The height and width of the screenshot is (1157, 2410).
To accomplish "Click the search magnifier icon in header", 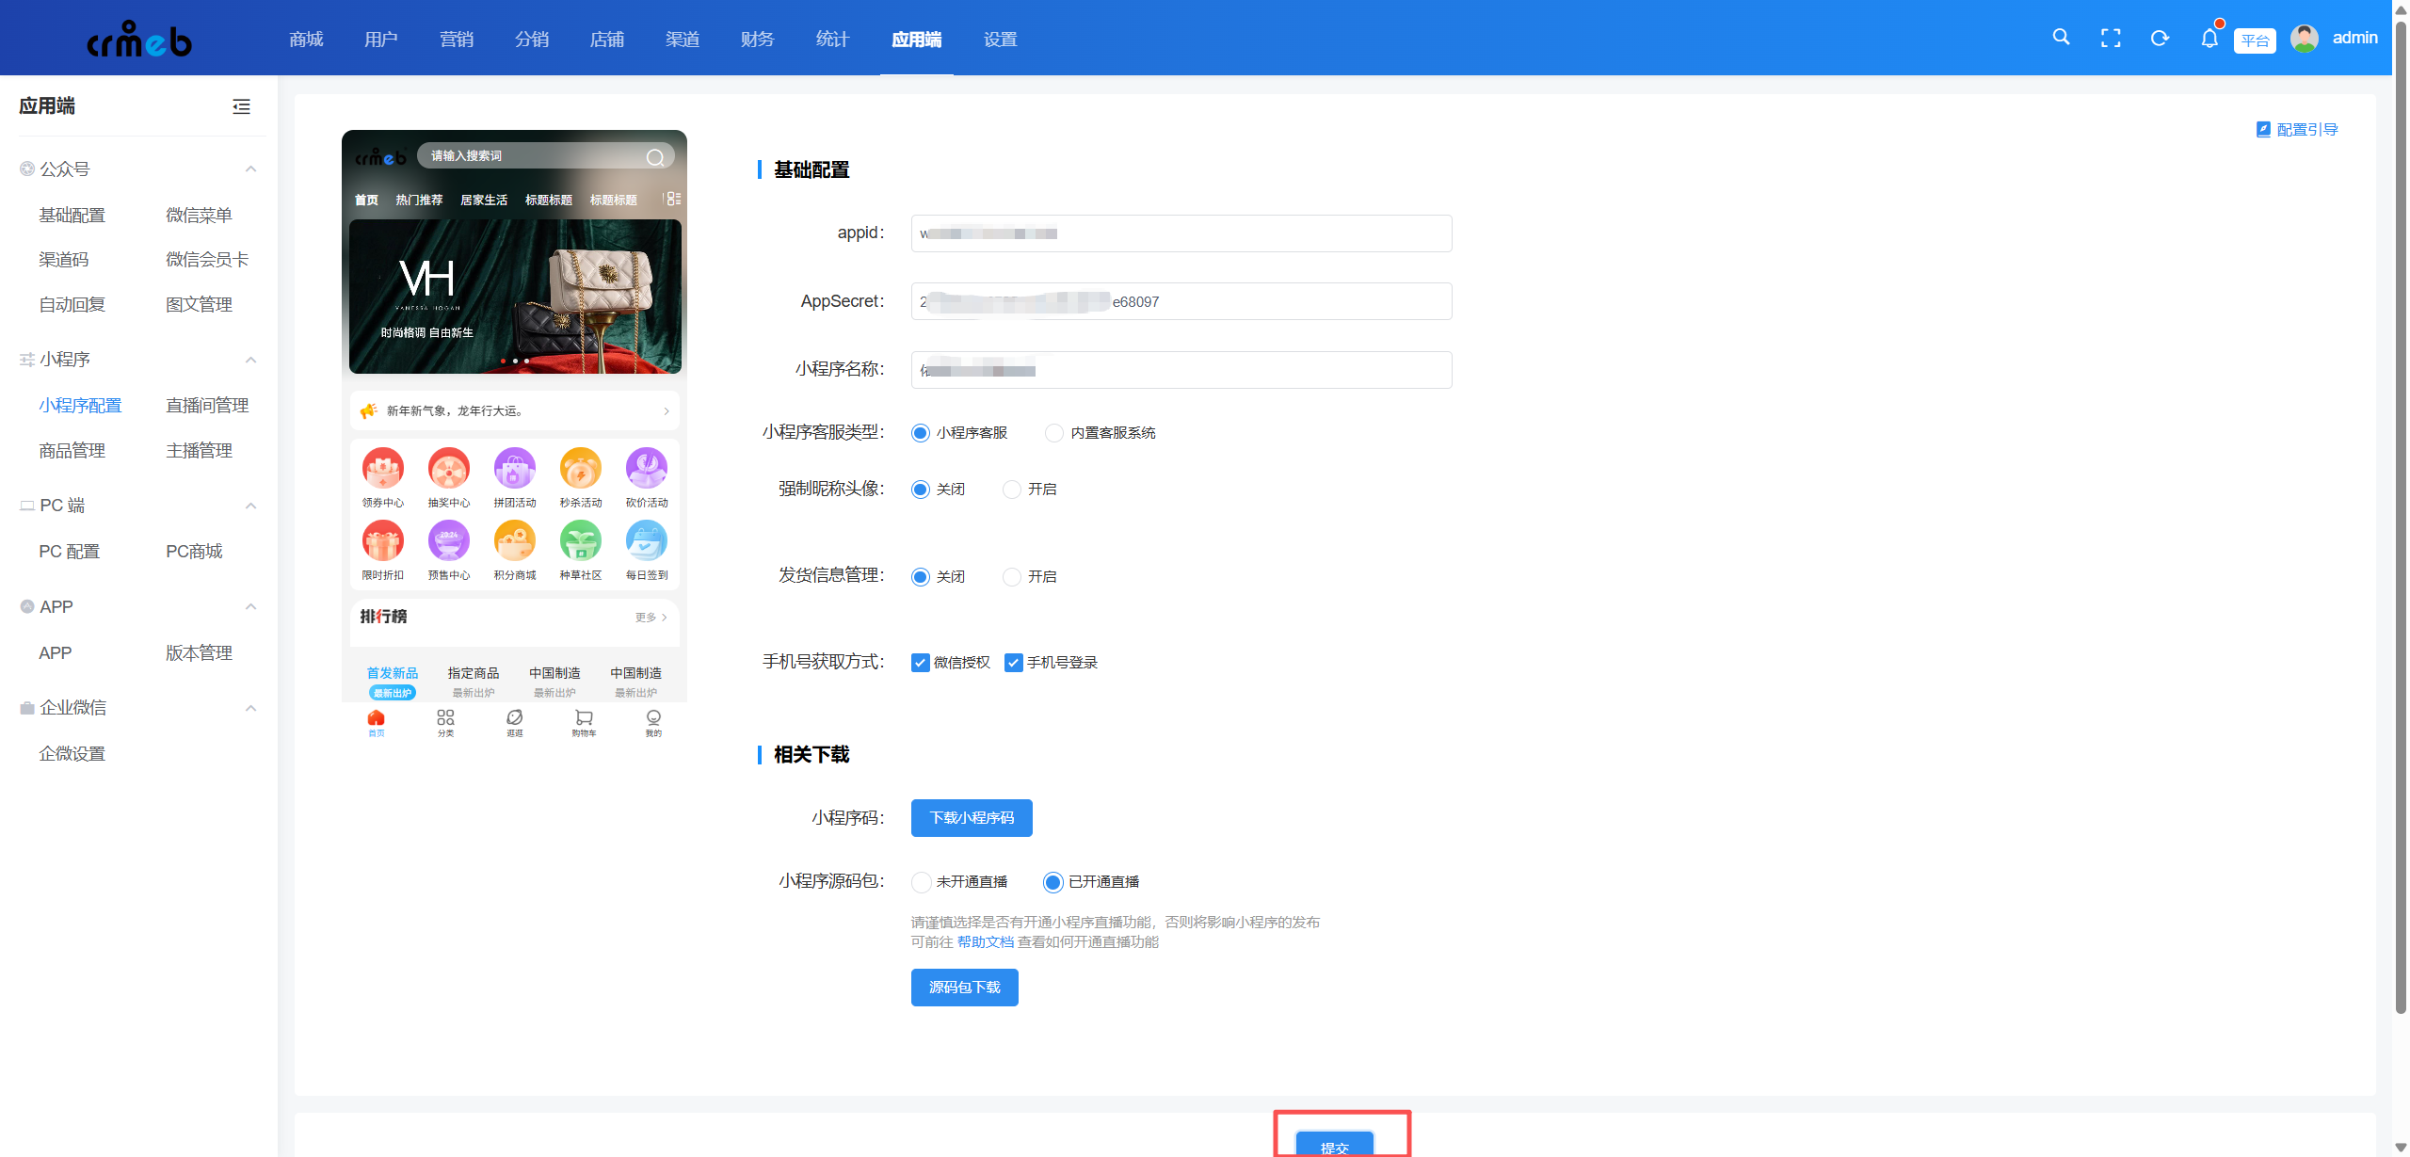I will [x=2061, y=38].
